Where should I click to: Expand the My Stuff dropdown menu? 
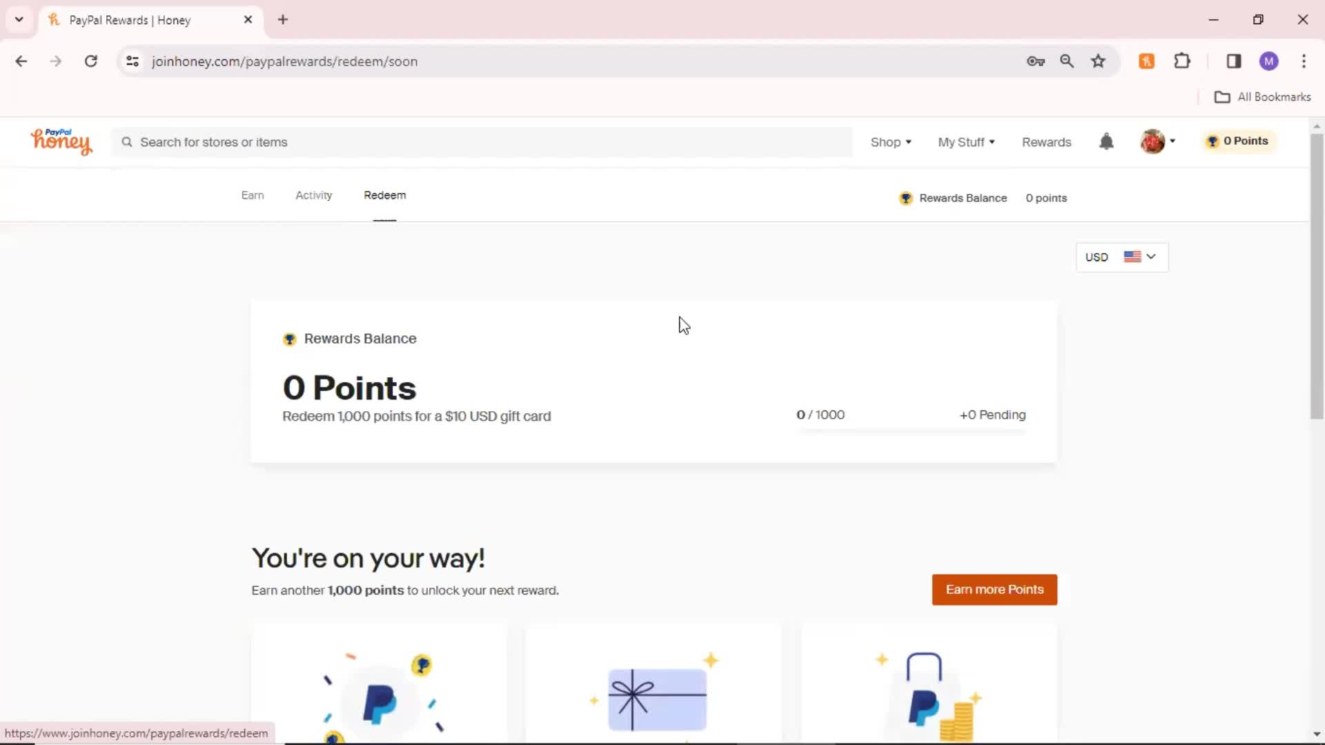(x=965, y=141)
